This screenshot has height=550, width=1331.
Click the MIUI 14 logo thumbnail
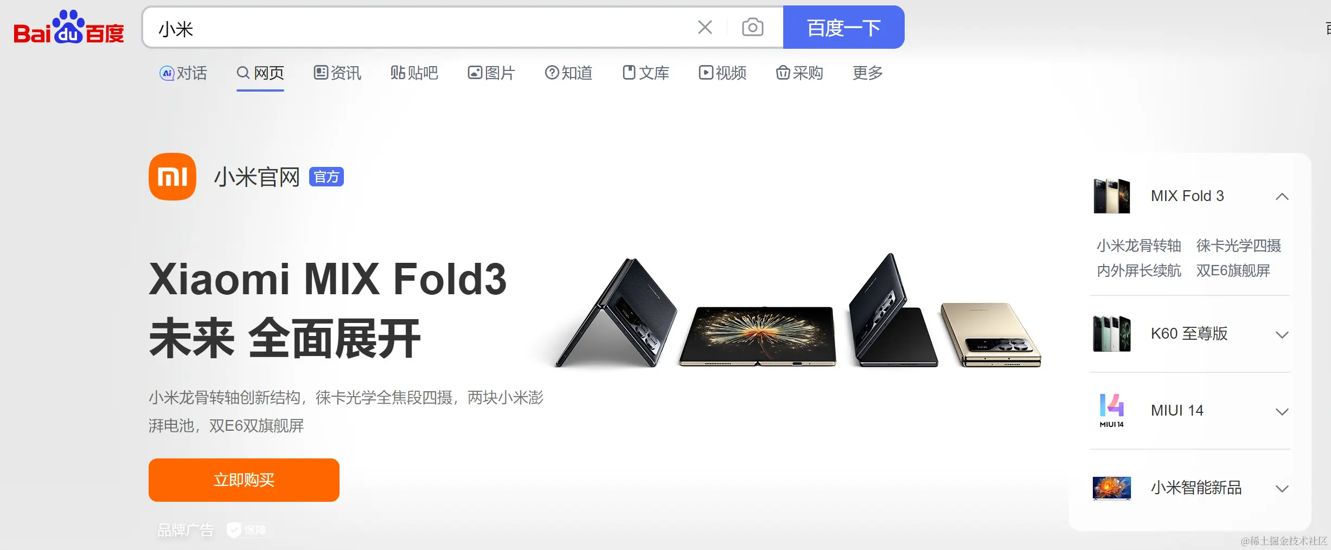[1111, 410]
